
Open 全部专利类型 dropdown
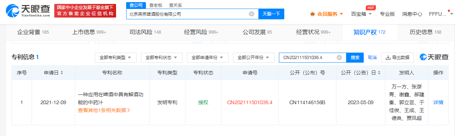point(115,57)
